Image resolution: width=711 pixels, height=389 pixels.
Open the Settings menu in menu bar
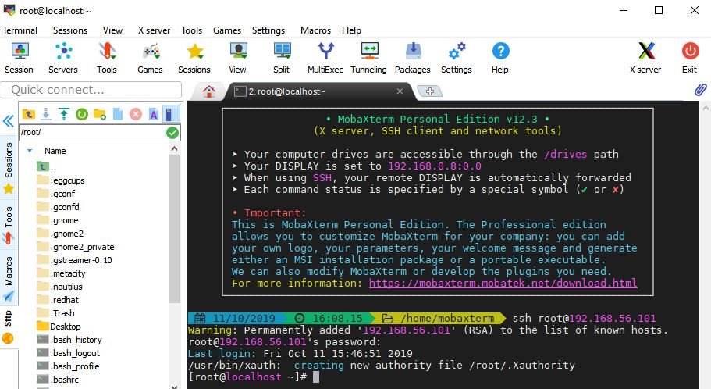point(268,30)
